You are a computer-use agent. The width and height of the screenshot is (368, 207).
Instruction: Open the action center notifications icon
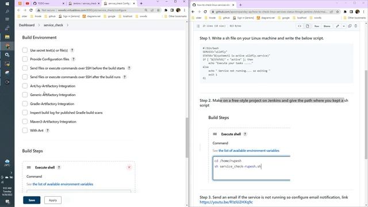7,202
